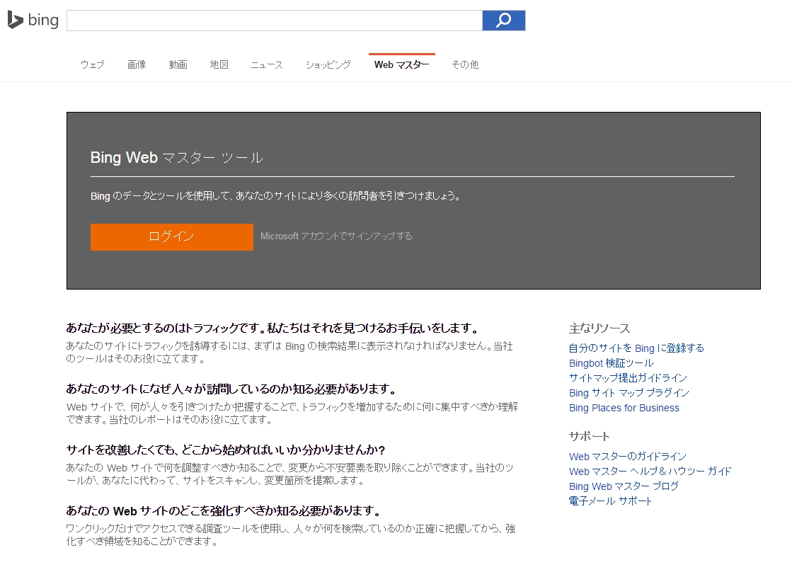
Task: Click the banner text Bing のデータとツールを使用して
Action: tap(275, 196)
